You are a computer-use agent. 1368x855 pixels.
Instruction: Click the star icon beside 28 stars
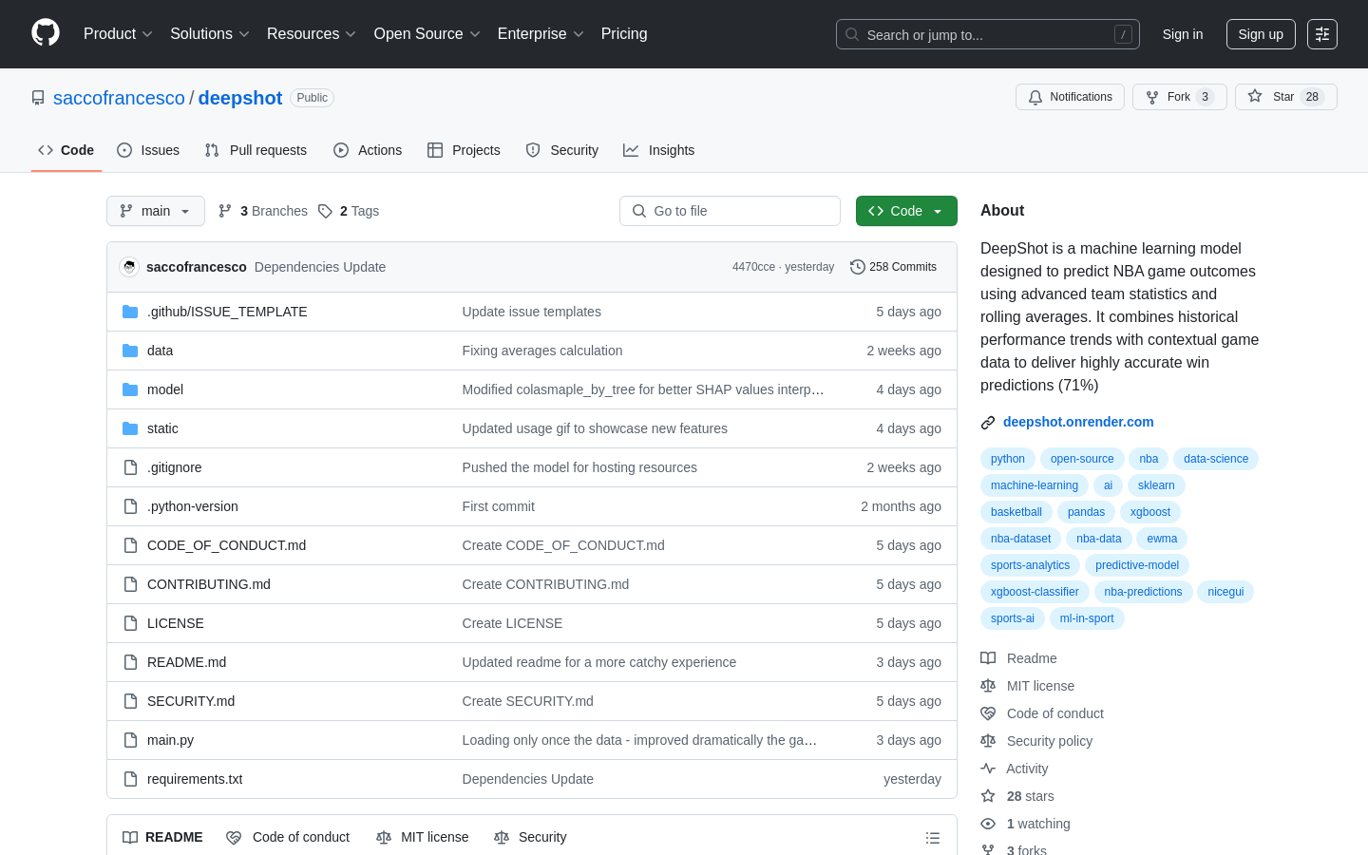click(x=988, y=796)
